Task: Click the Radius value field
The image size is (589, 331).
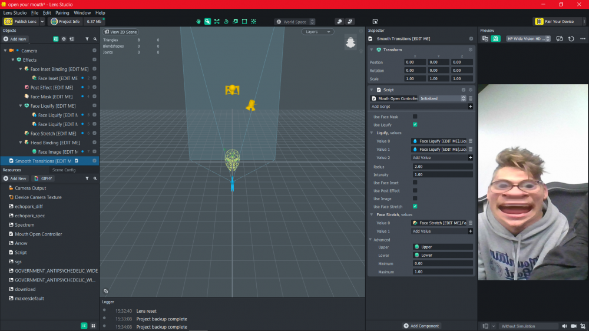Action: pos(442,167)
